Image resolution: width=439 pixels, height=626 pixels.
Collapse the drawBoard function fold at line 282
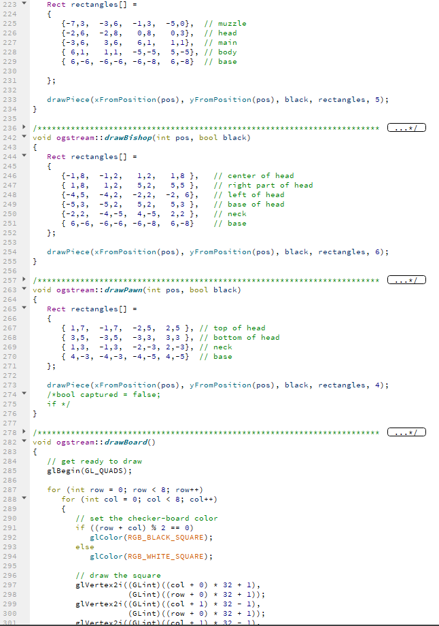coord(24,441)
